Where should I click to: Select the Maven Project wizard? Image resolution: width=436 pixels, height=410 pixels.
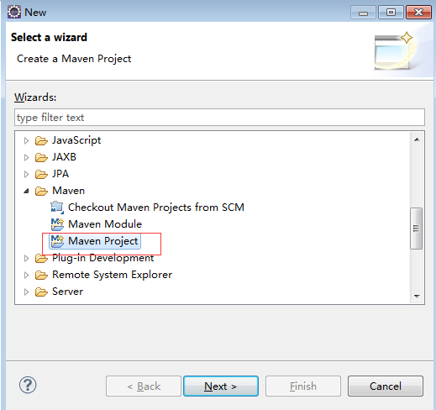103,241
